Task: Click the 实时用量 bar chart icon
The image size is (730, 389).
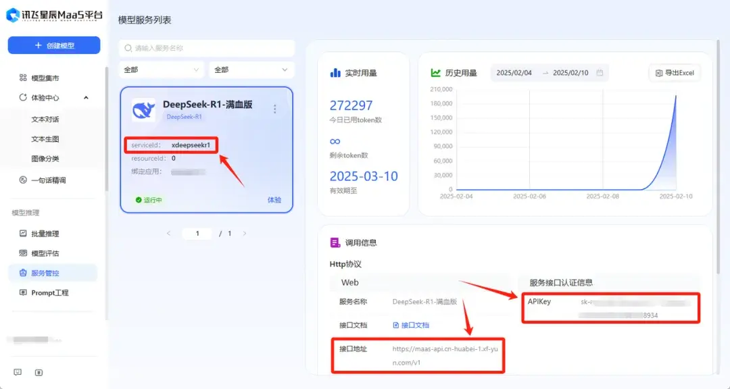Action: 335,72
